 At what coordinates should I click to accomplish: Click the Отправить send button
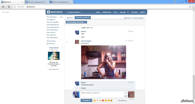pyautogui.click(x=86, y=100)
